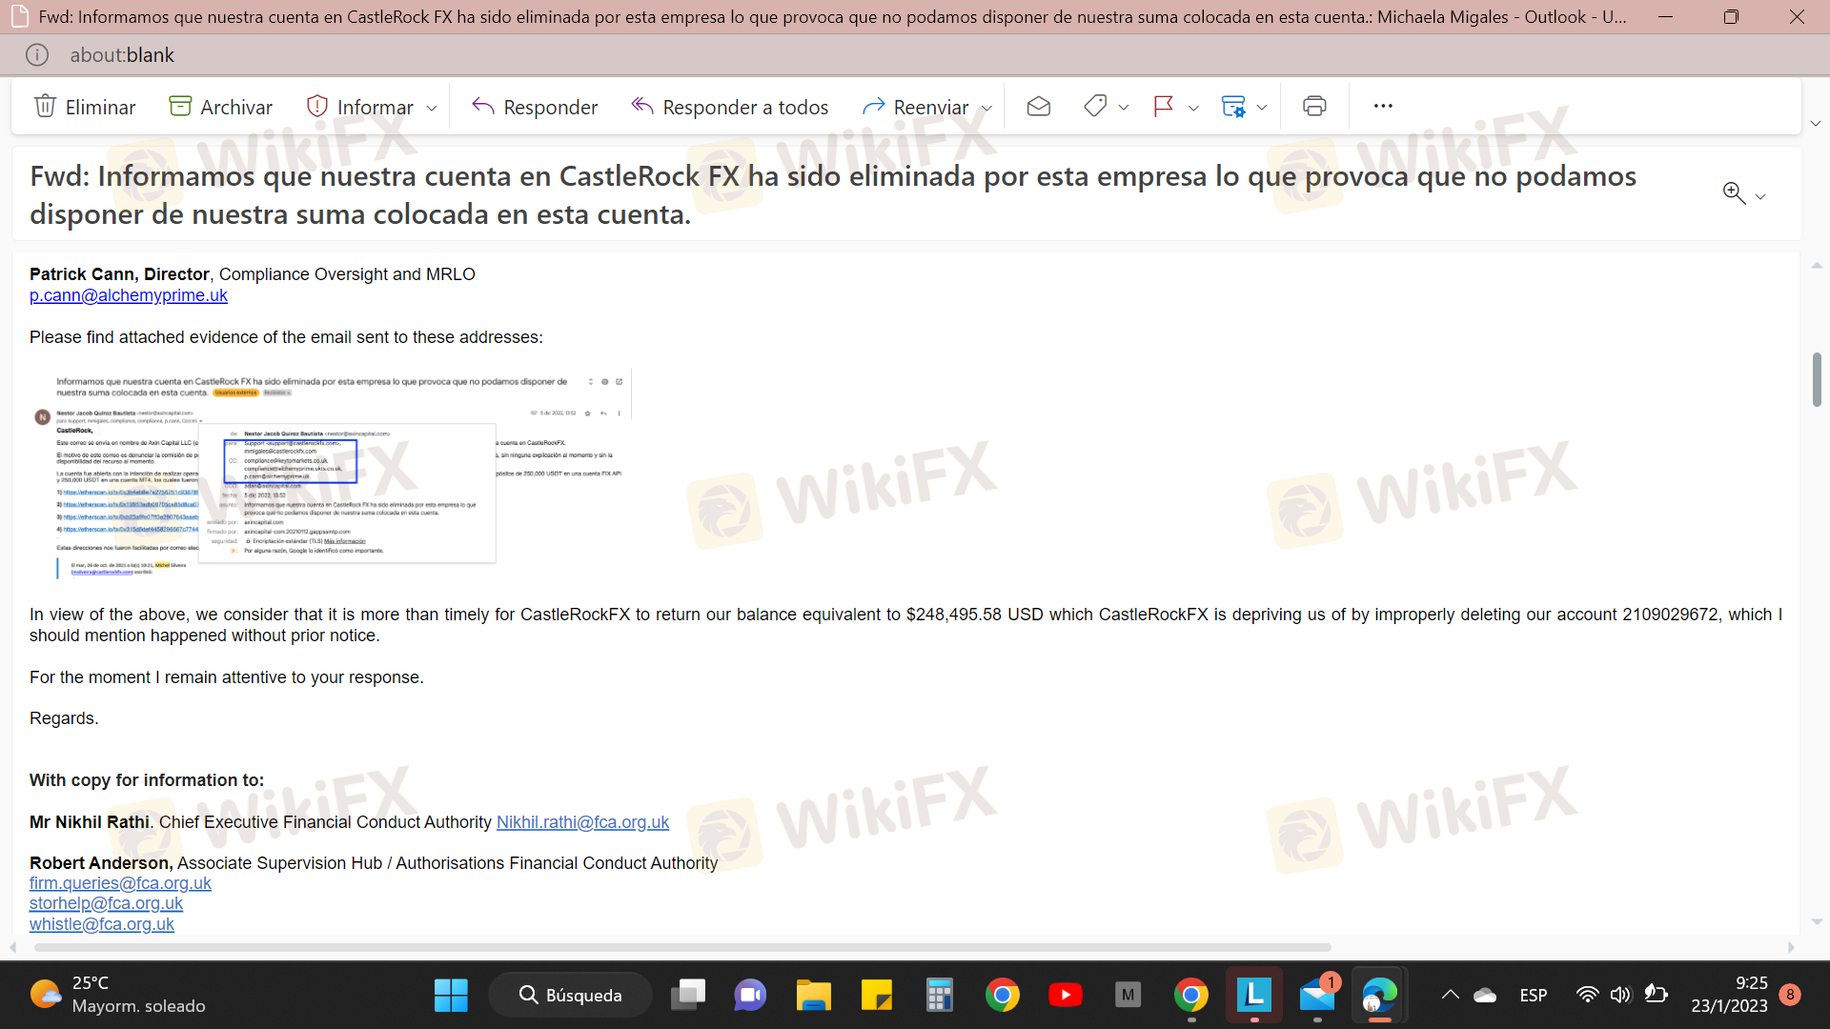
Task: Print the email with printer icon
Action: [x=1314, y=106]
